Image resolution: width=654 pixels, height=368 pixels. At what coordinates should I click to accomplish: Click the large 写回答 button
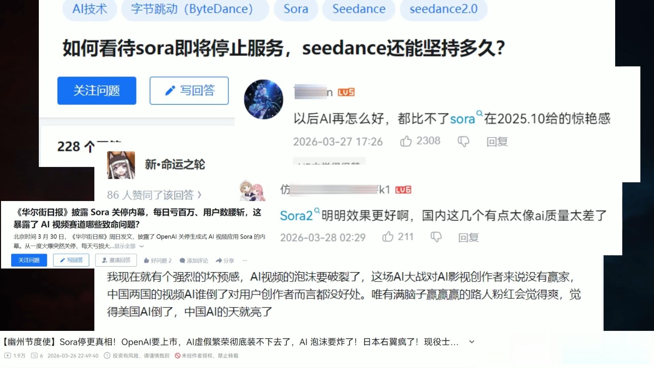pyautogui.click(x=189, y=91)
